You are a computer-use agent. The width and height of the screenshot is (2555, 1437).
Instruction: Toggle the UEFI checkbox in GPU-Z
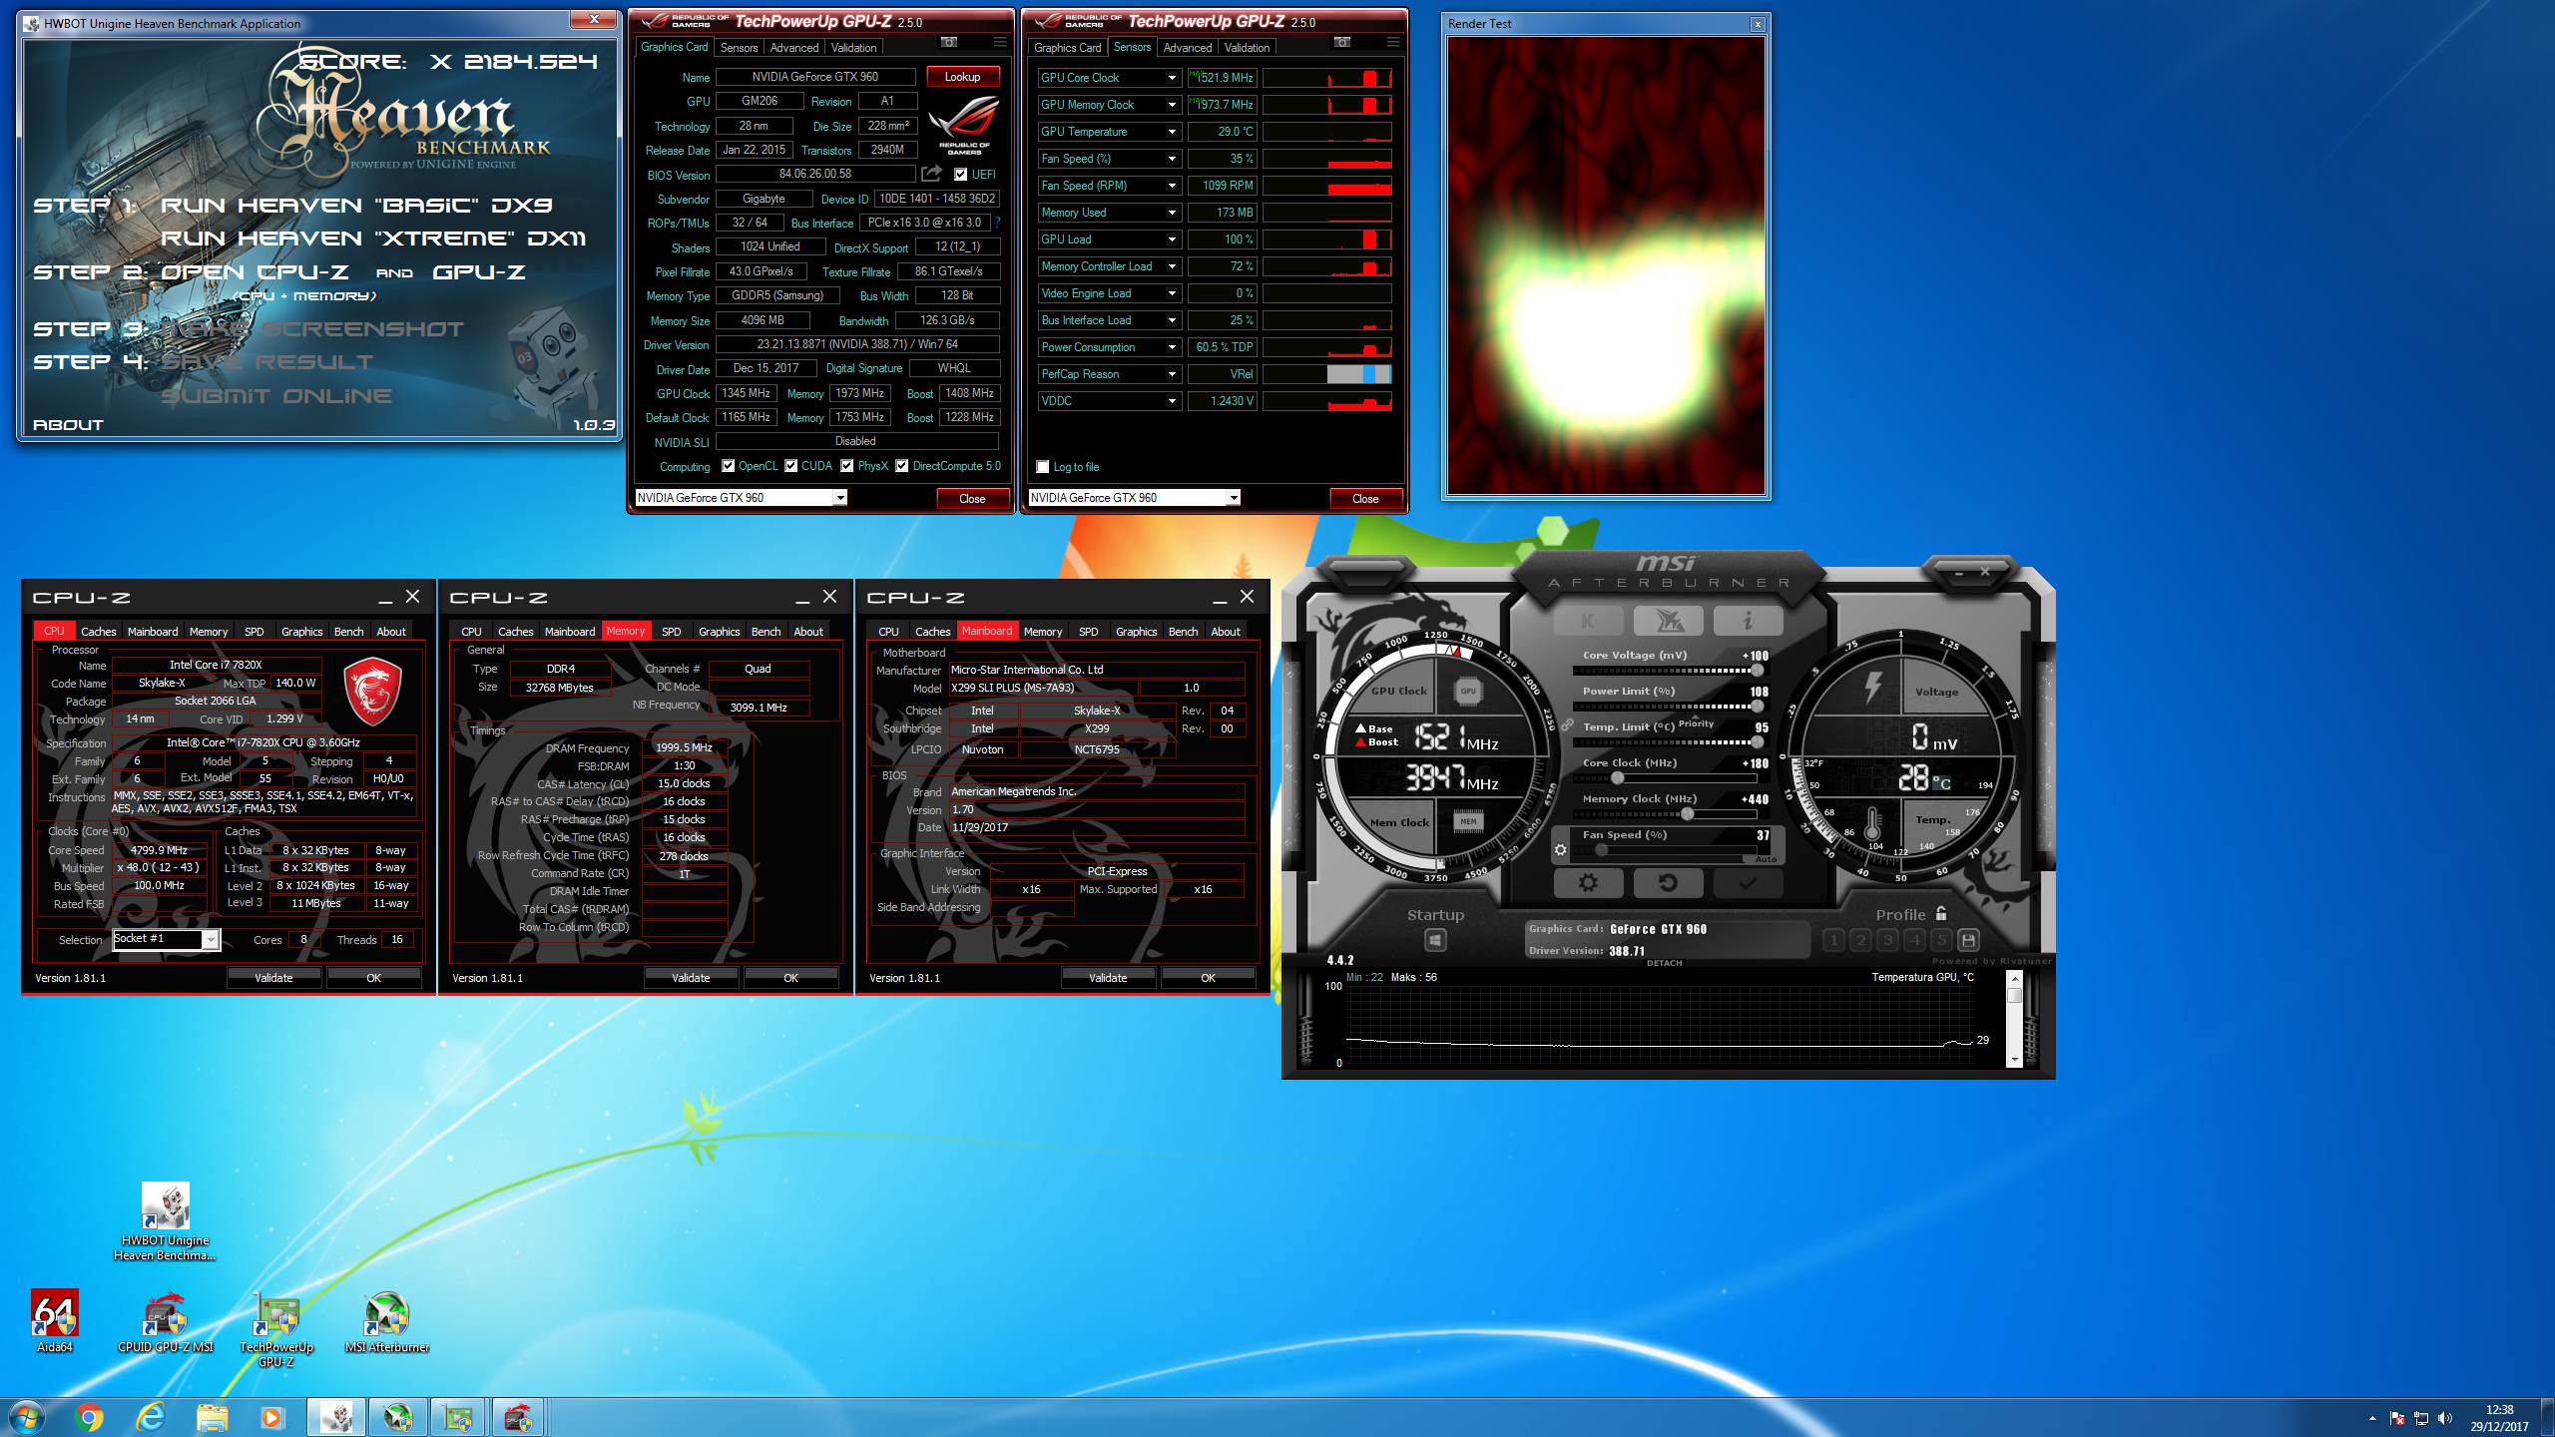960,175
